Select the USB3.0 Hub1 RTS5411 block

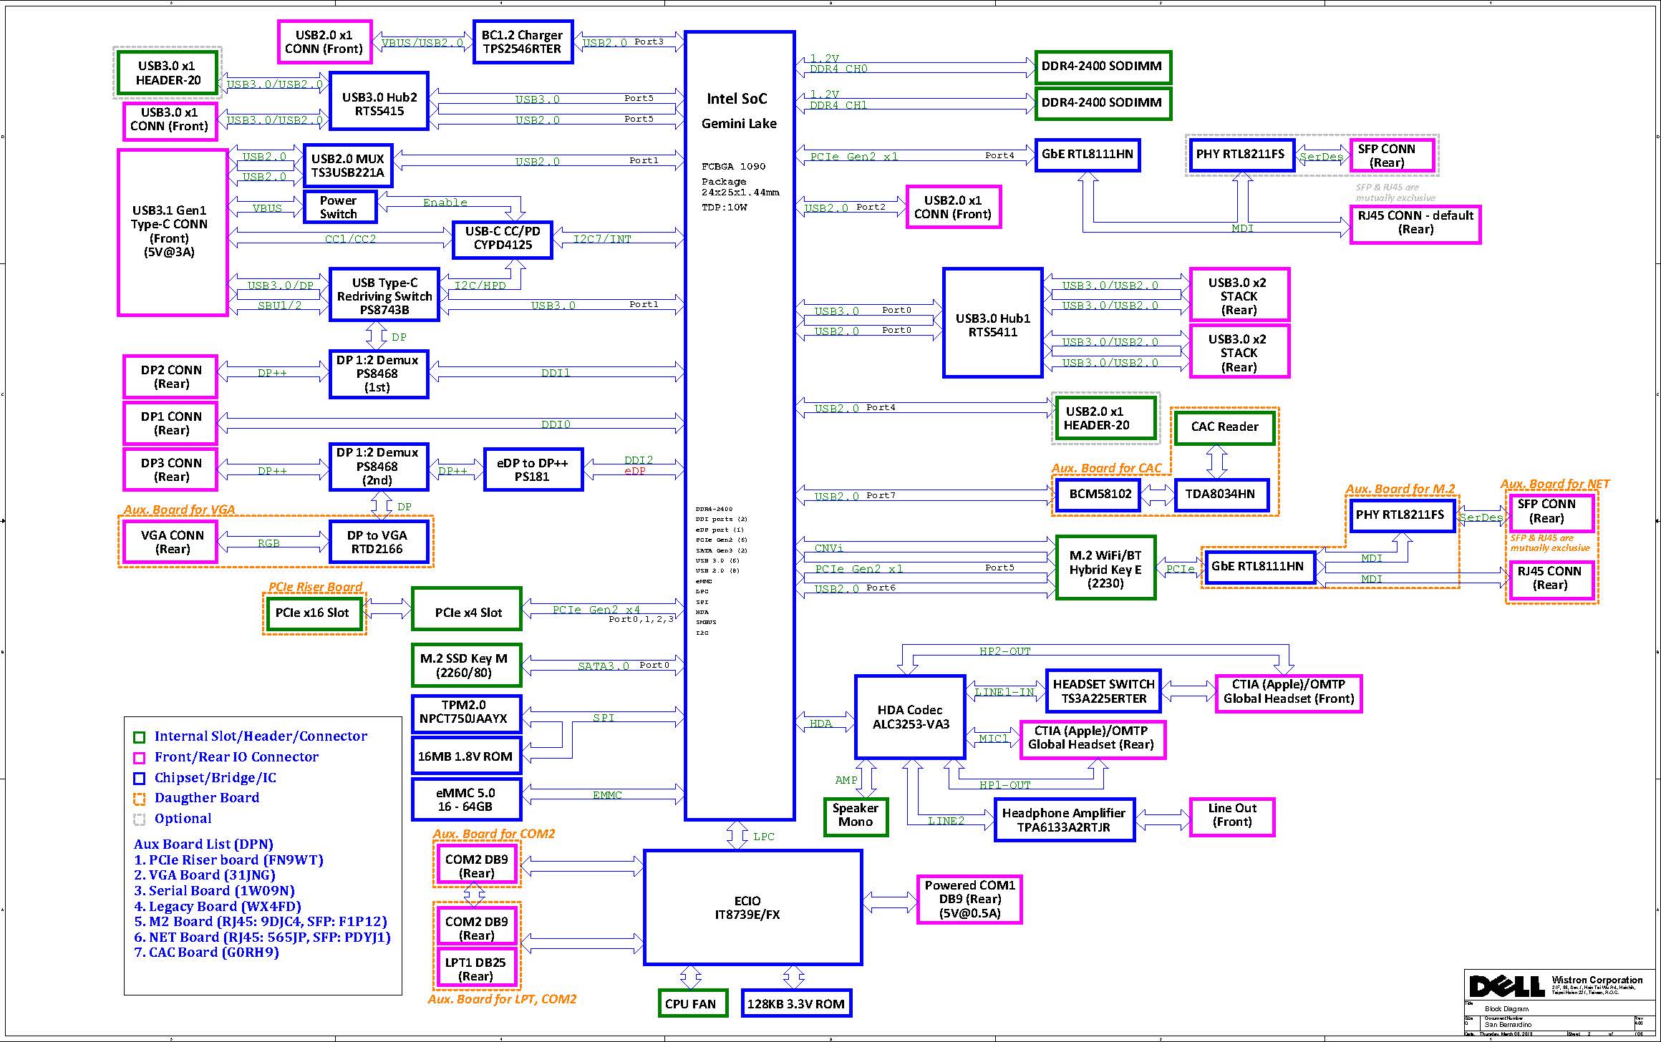coord(993,323)
